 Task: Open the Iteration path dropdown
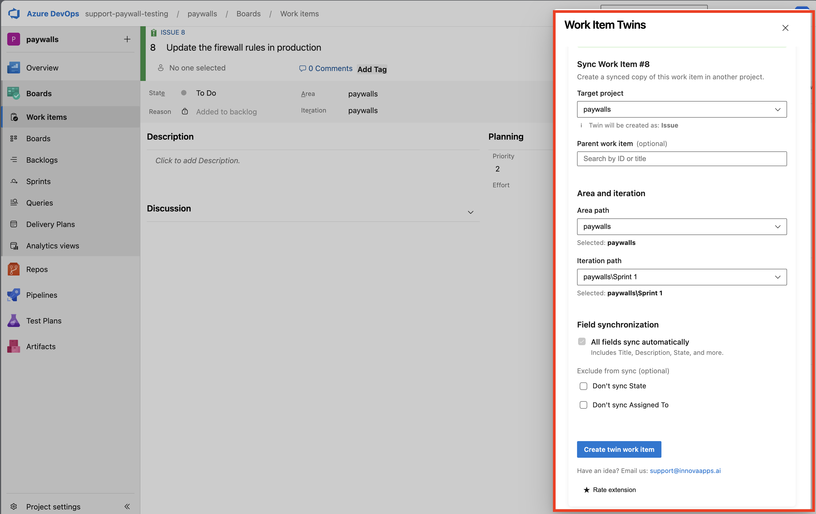[682, 277]
